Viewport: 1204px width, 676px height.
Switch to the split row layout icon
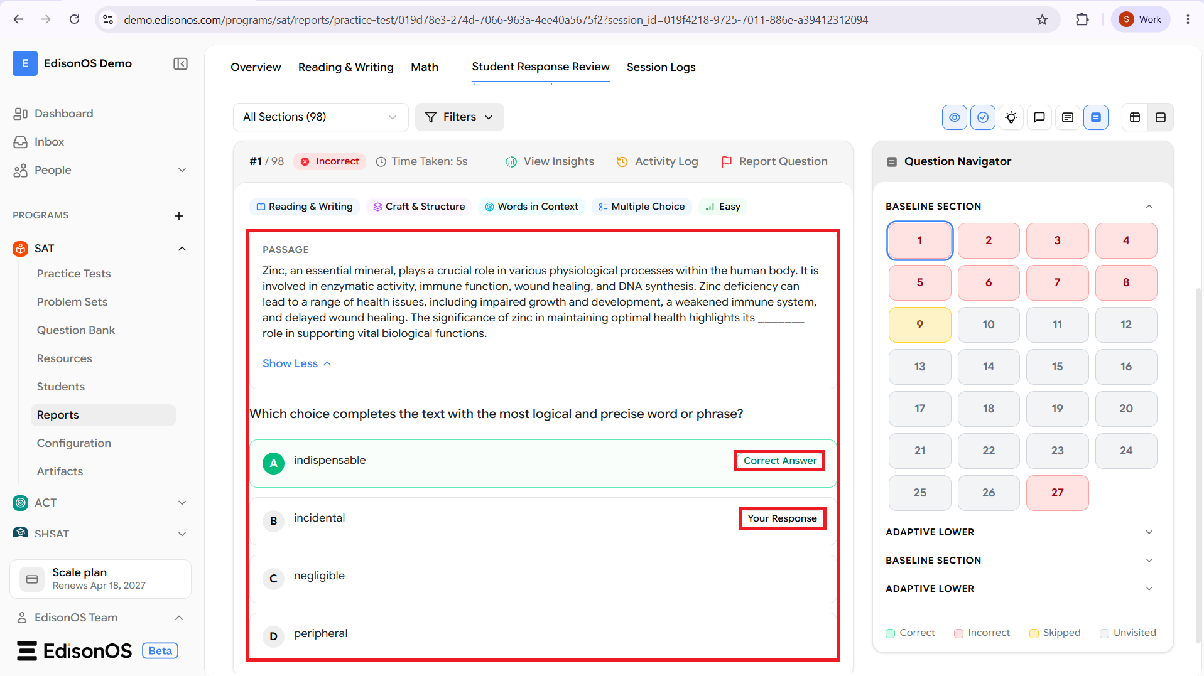click(1160, 117)
